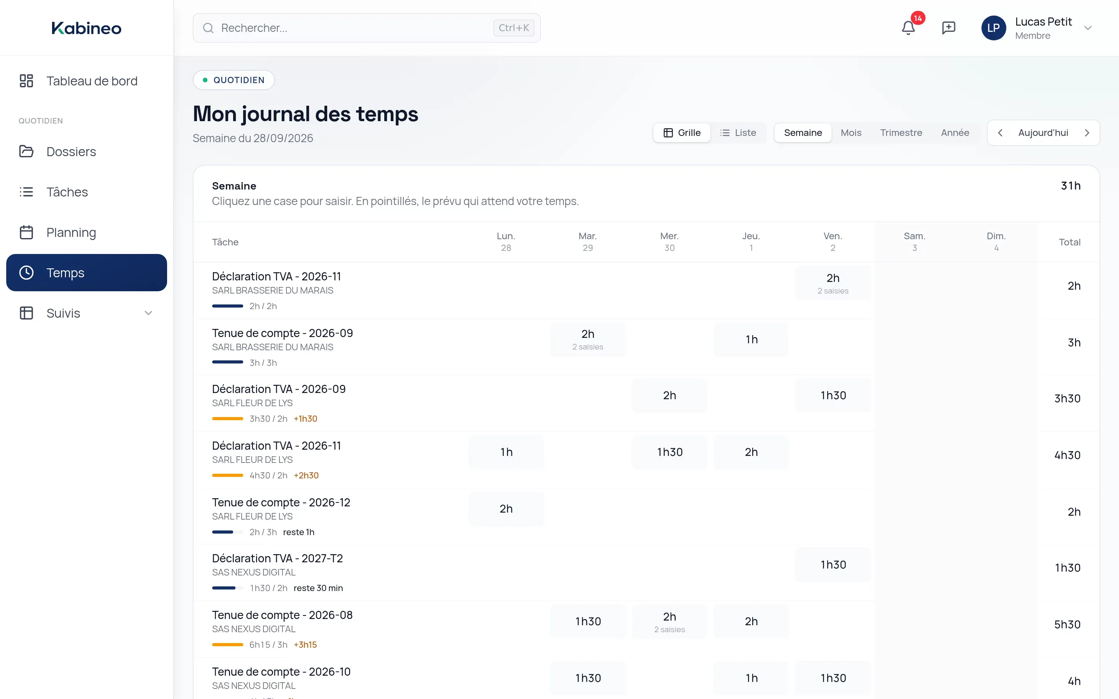1119x699 pixels.
Task: Go to the previous week arrow
Action: pyautogui.click(x=1000, y=133)
